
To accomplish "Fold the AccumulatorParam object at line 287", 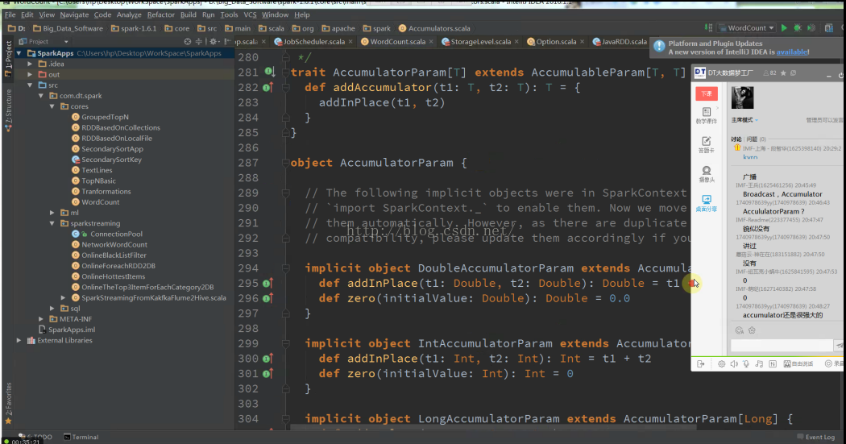I will click(286, 163).
